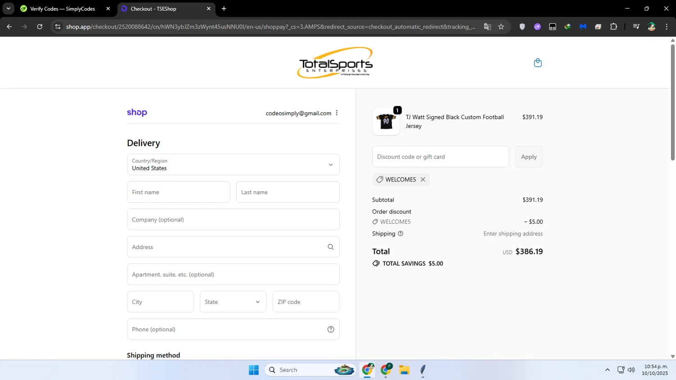Open the browser extensions puzzle icon
This screenshot has width=676, height=380.
point(613,27)
